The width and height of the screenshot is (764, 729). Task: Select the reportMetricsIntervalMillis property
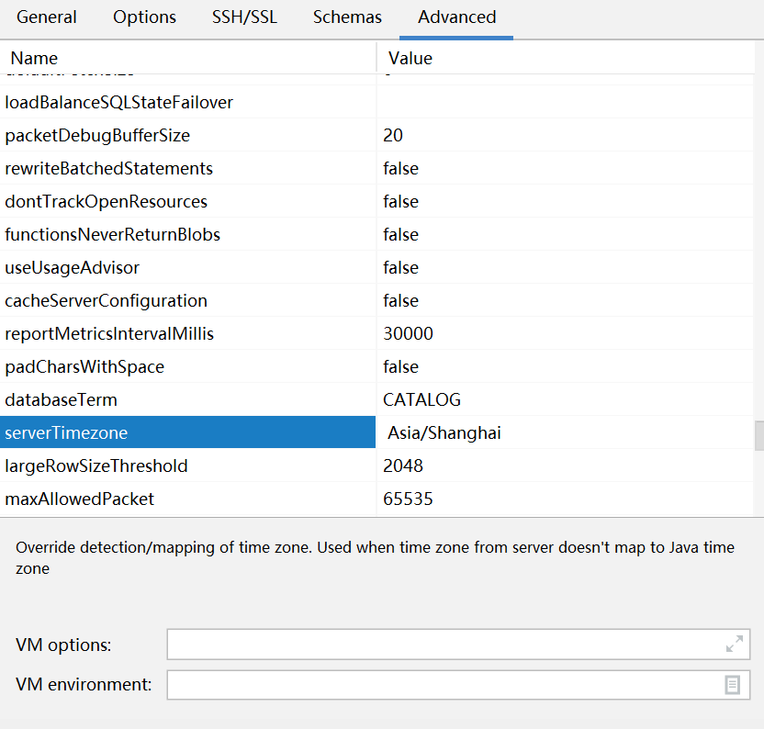pos(187,334)
